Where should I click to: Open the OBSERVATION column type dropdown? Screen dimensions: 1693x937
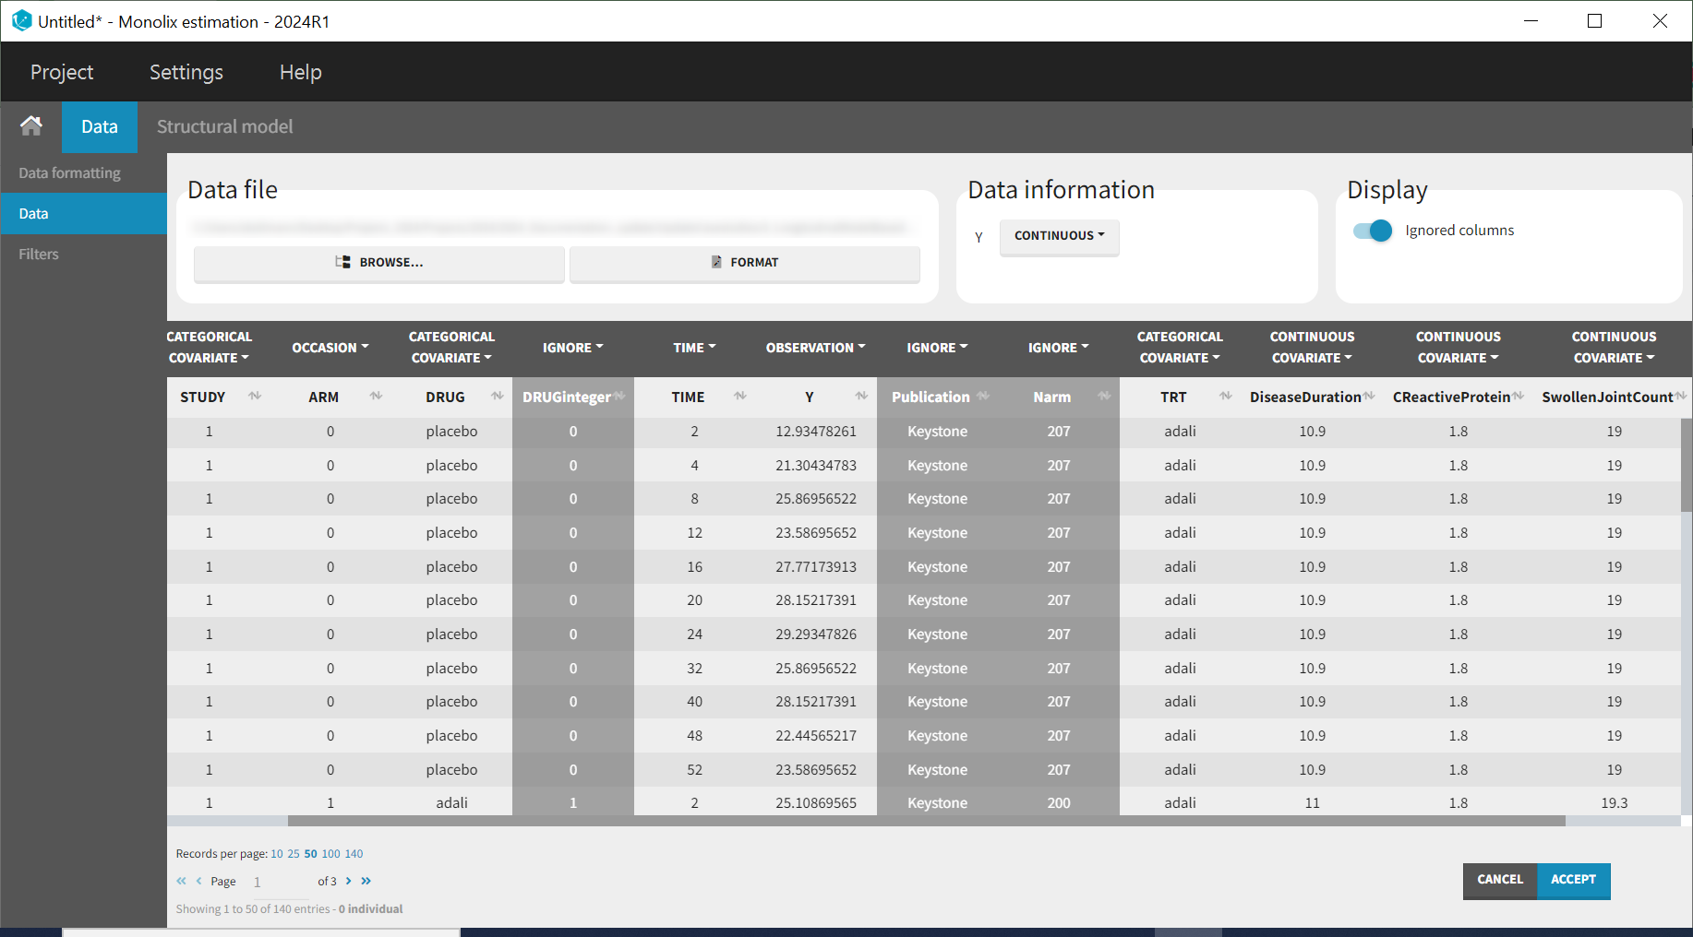point(815,348)
